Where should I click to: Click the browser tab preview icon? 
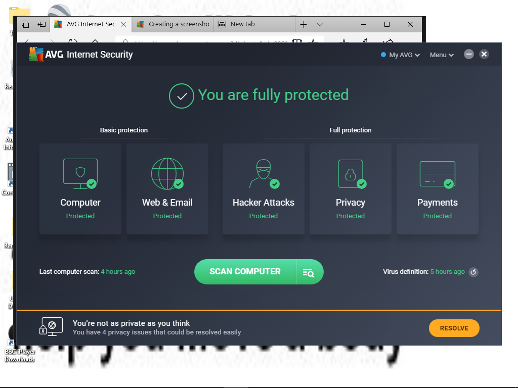(x=25, y=24)
